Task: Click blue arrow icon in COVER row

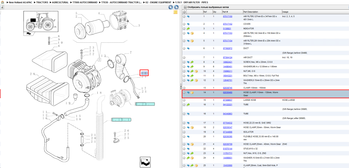Action: coord(188,24)
